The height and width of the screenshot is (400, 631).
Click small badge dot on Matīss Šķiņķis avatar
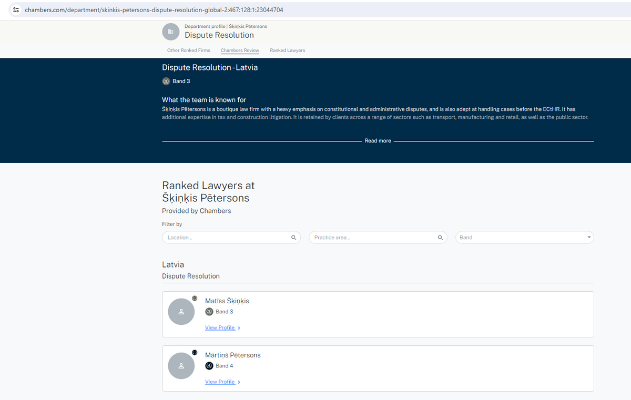195,299
